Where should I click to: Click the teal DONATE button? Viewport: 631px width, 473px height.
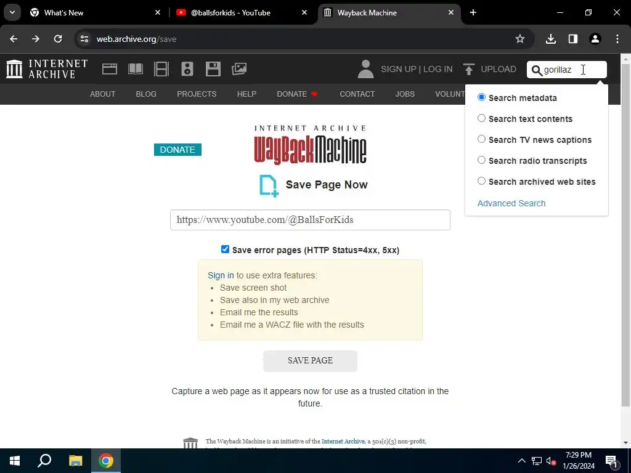coord(177,150)
